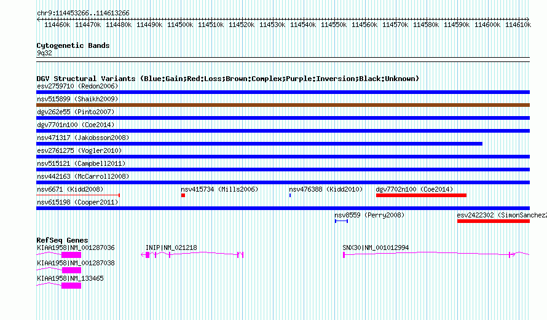Click the esv2422302 label text
This screenshot has height=320, width=547.
pyautogui.click(x=476, y=215)
